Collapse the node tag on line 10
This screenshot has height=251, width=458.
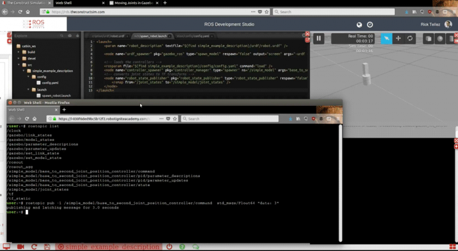[94, 79]
